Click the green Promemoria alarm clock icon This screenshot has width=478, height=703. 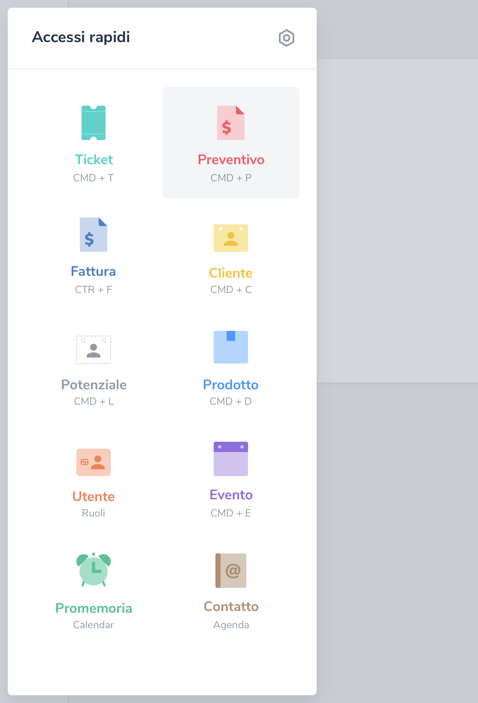tap(94, 570)
